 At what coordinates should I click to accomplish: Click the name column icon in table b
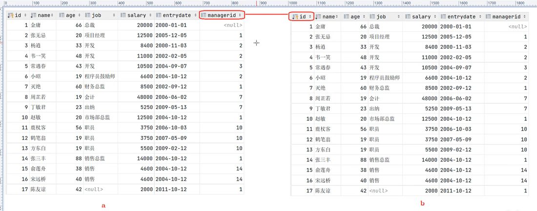(318, 17)
